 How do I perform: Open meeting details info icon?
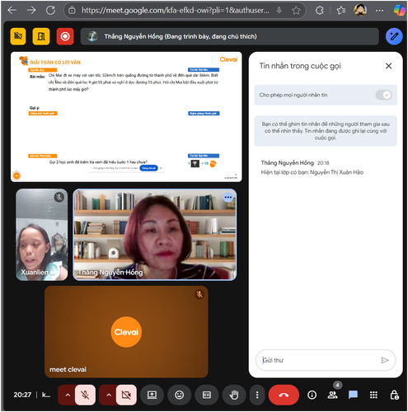tap(312, 395)
